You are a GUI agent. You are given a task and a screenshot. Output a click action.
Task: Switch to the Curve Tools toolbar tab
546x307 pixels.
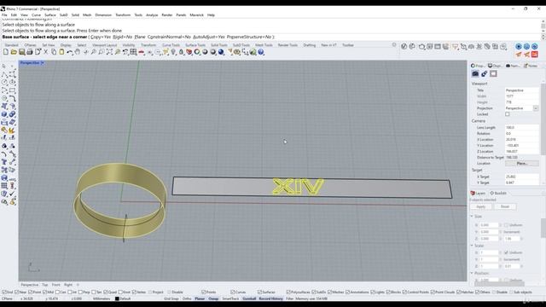[171, 45]
